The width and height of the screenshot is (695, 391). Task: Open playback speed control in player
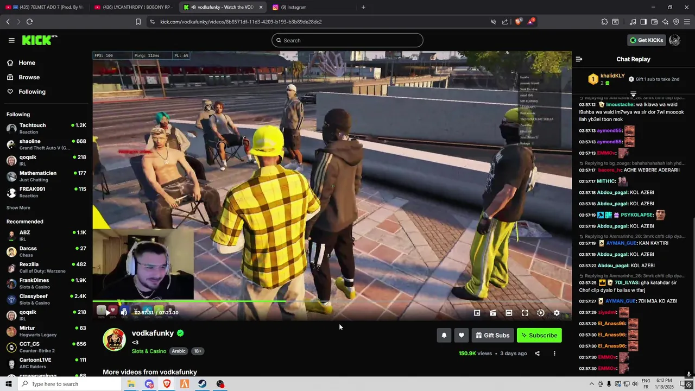[x=540, y=313]
